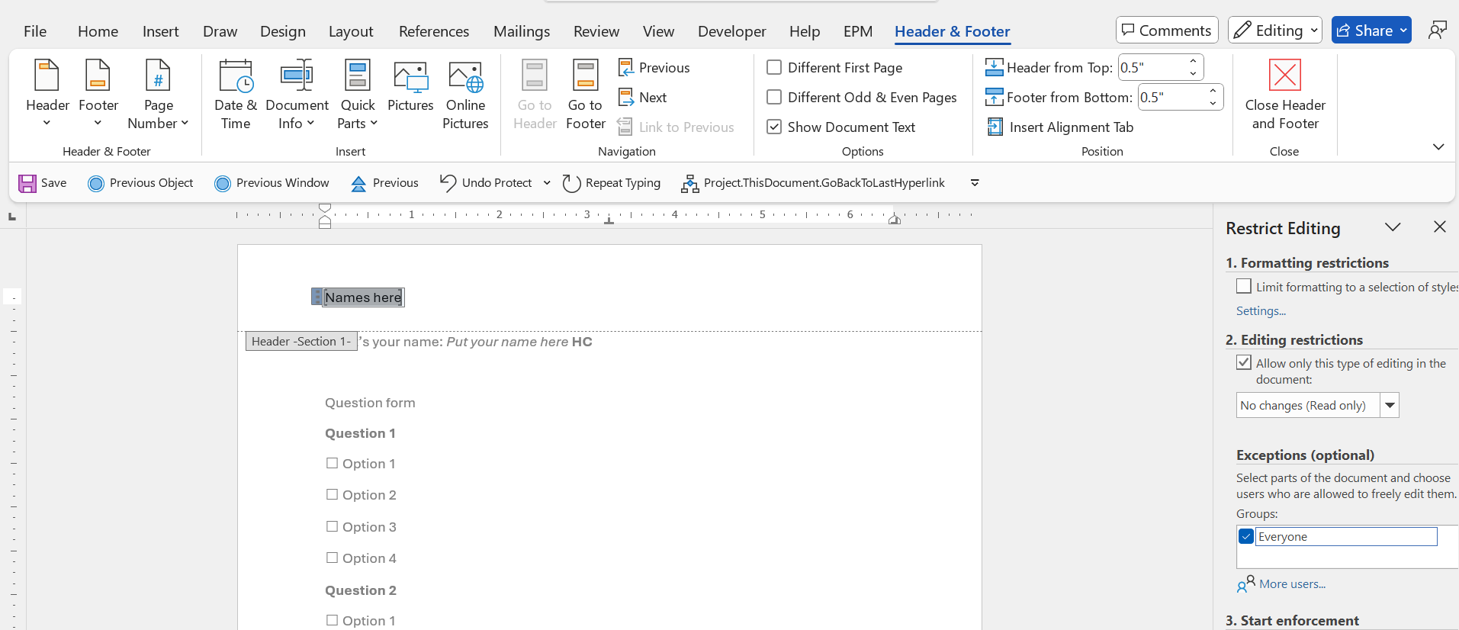Expand Undo history dropdown arrow

547,183
